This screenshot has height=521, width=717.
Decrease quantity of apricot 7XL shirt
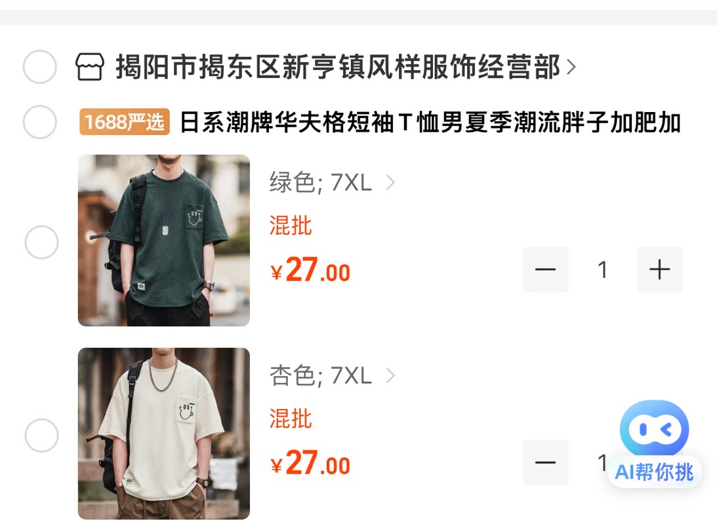[x=546, y=463]
